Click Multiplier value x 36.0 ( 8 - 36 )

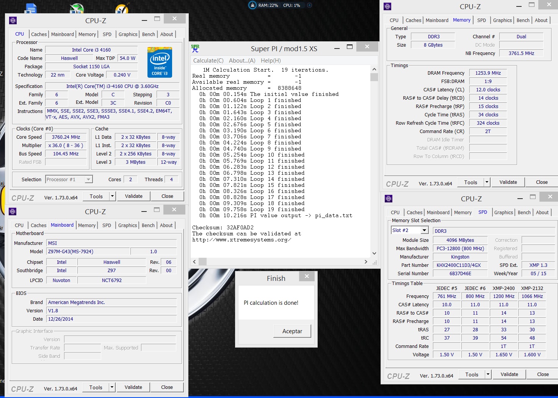66,146
